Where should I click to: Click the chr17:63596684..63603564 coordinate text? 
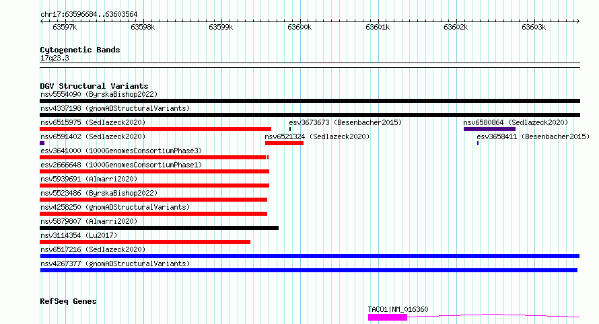click(89, 15)
